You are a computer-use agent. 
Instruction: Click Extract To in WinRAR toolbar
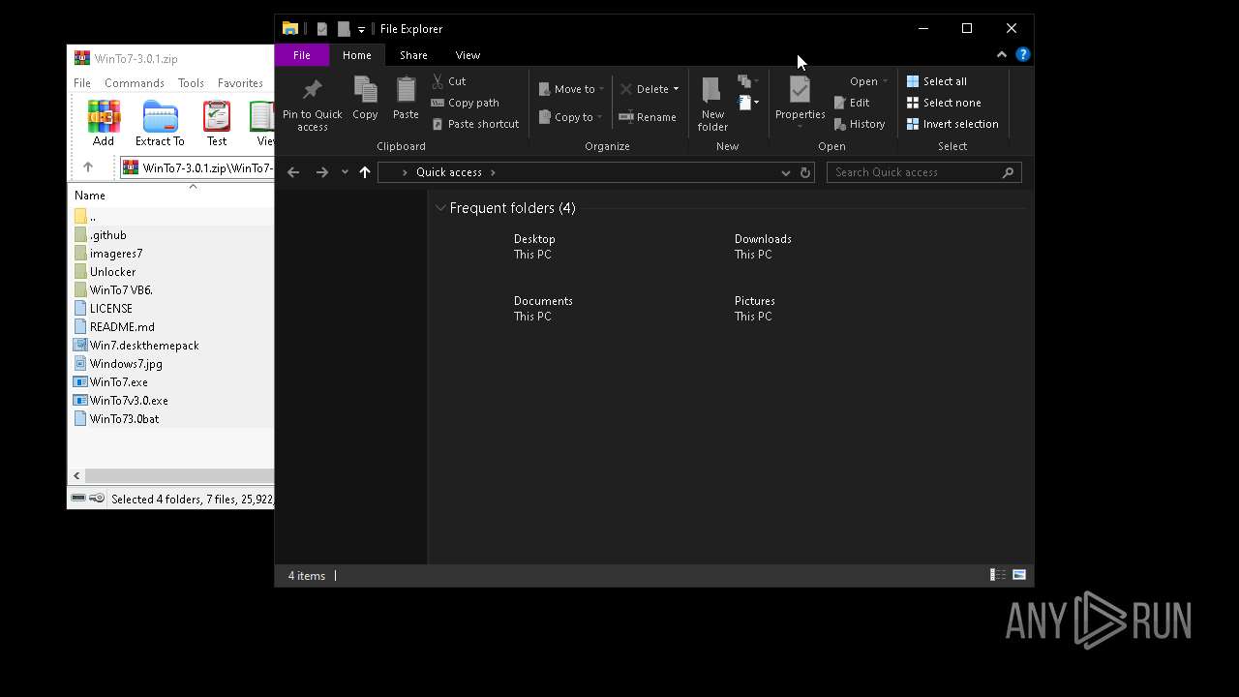tap(160, 123)
